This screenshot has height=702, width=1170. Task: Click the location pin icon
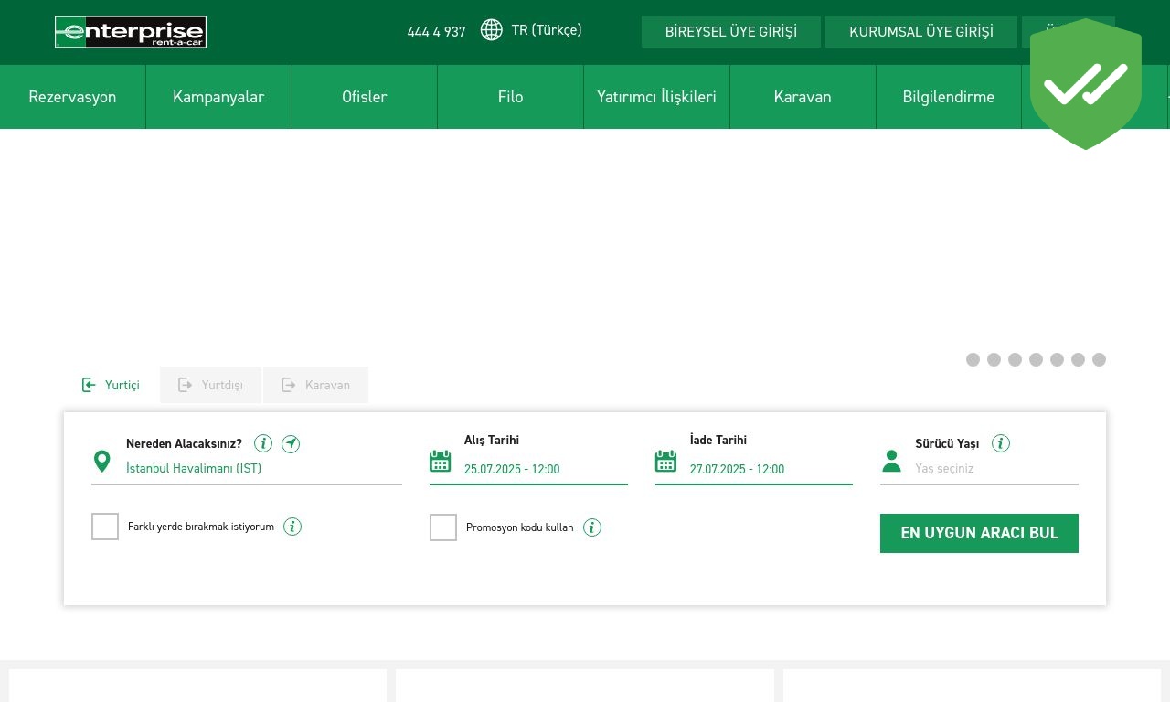pos(102,462)
